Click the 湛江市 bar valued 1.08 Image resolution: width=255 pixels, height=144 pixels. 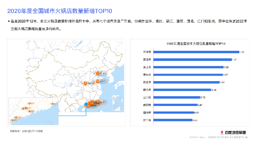tap(188, 67)
